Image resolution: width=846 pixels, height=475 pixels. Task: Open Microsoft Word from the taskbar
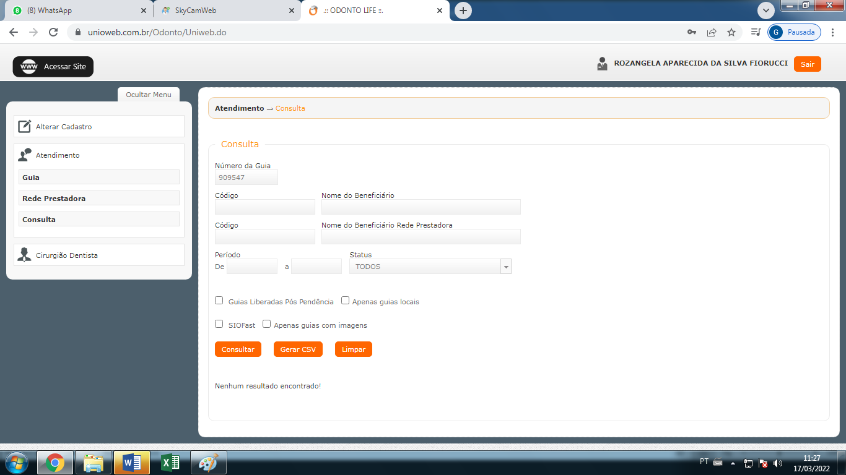click(x=131, y=463)
